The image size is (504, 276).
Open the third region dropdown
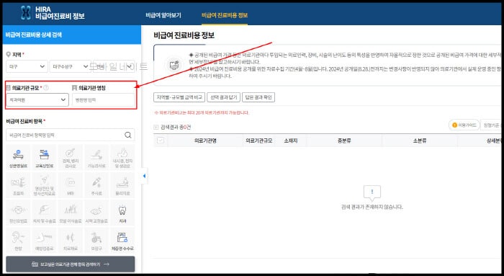(114, 66)
